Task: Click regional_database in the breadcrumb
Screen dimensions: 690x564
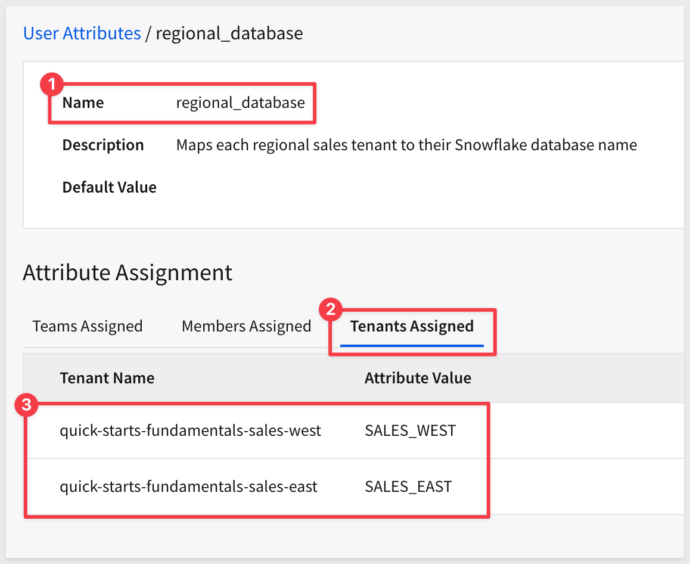Action: pyautogui.click(x=229, y=33)
